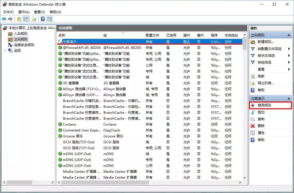Viewport: 294px width, 193px height.
Task: Open the 文件(F) menu
Action: tap(8, 12)
